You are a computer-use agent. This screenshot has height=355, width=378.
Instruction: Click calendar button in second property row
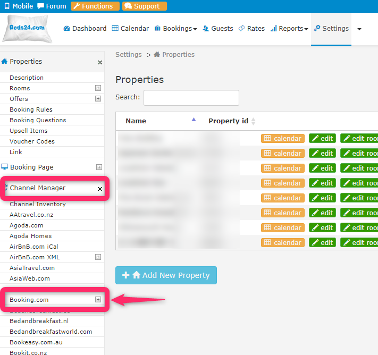[282, 153]
